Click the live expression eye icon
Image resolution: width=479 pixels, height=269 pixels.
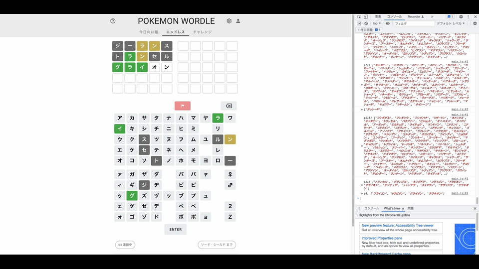pyautogui.click(x=388, y=23)
